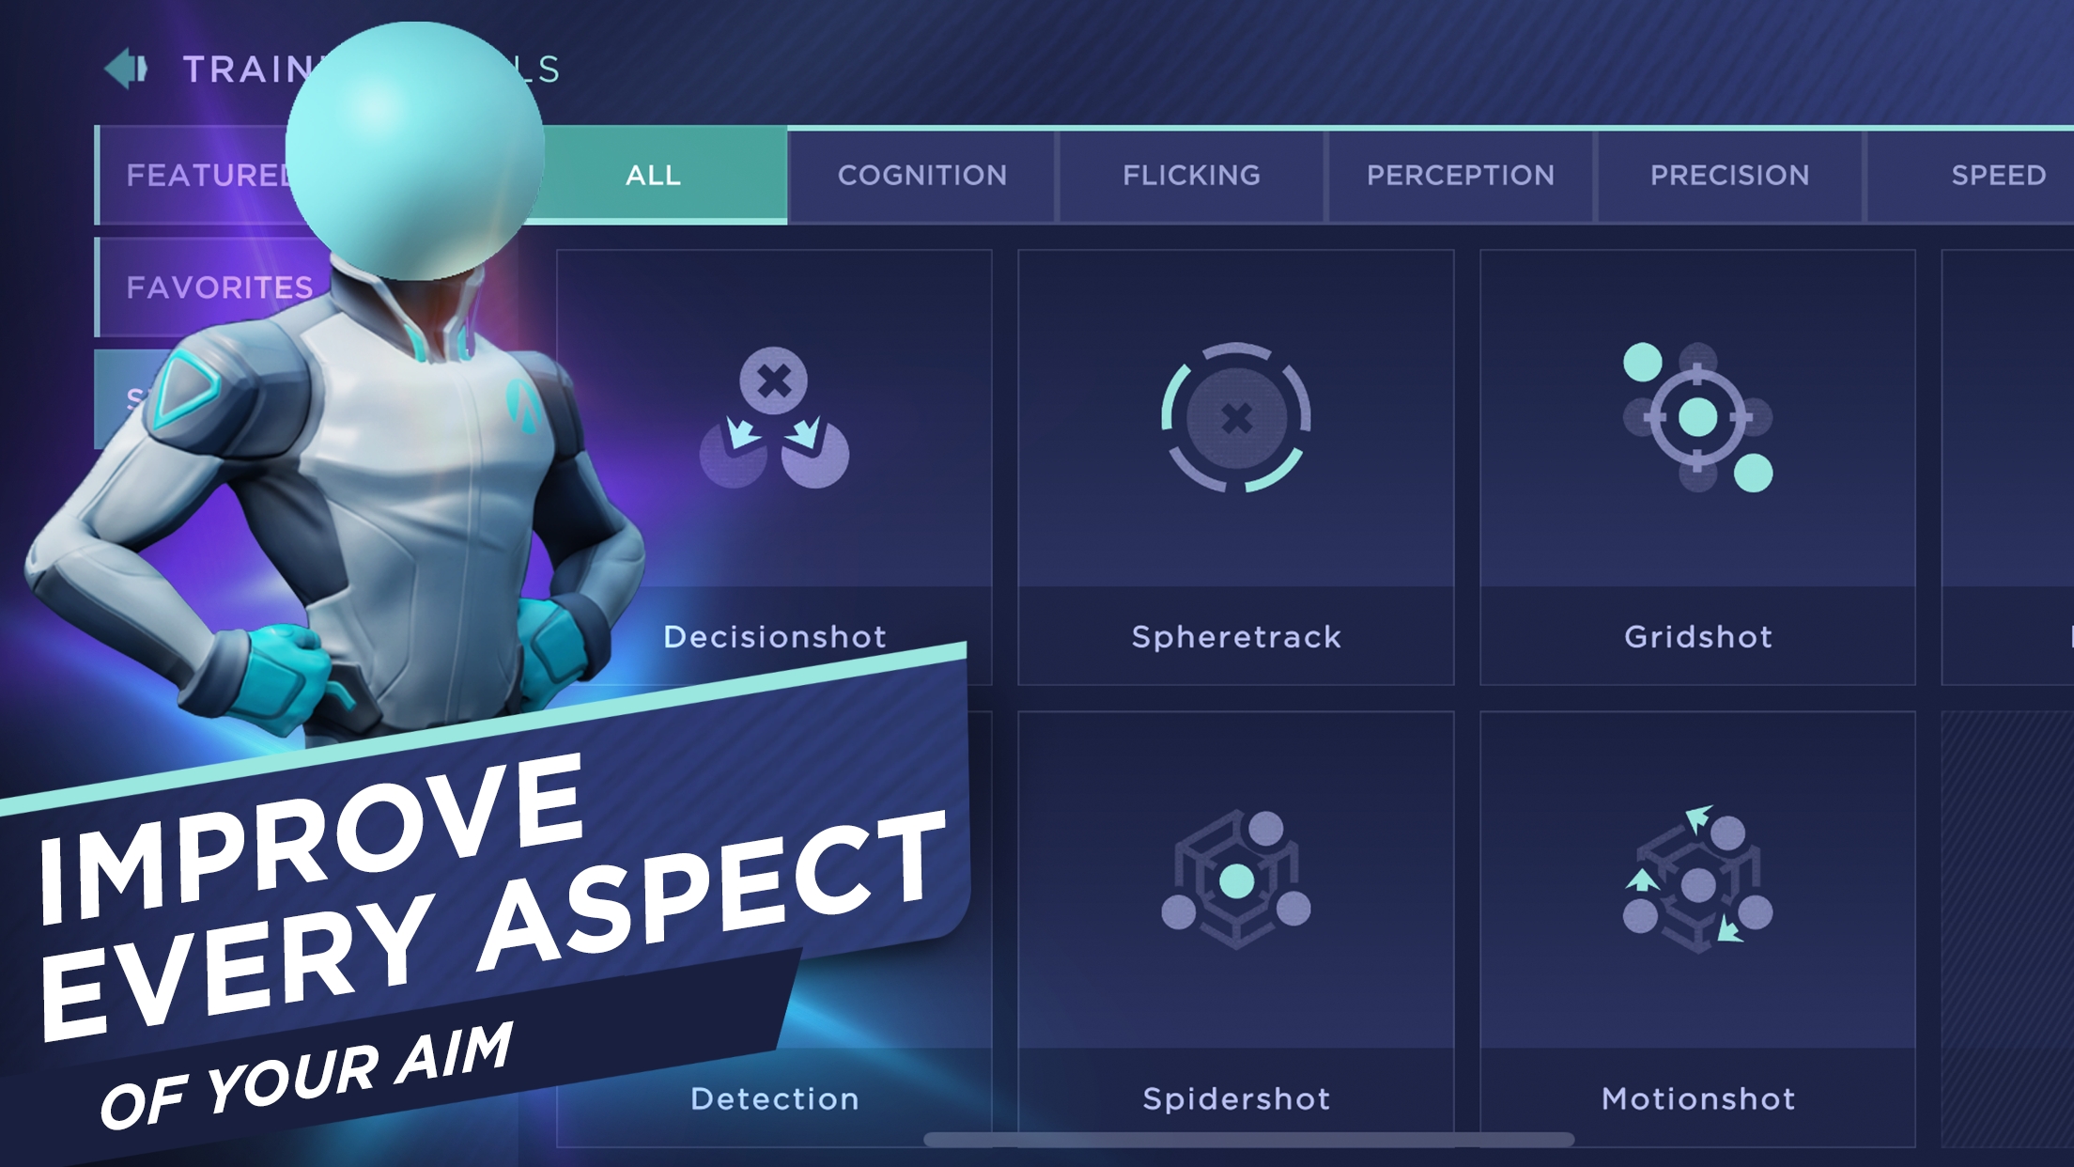Click the ALL category filter button

tap(654, 174)
